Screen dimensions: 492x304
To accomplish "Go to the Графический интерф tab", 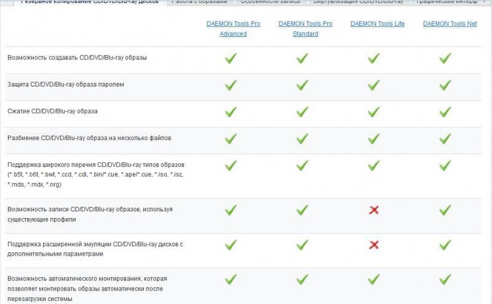I will (x=446, y=2).
